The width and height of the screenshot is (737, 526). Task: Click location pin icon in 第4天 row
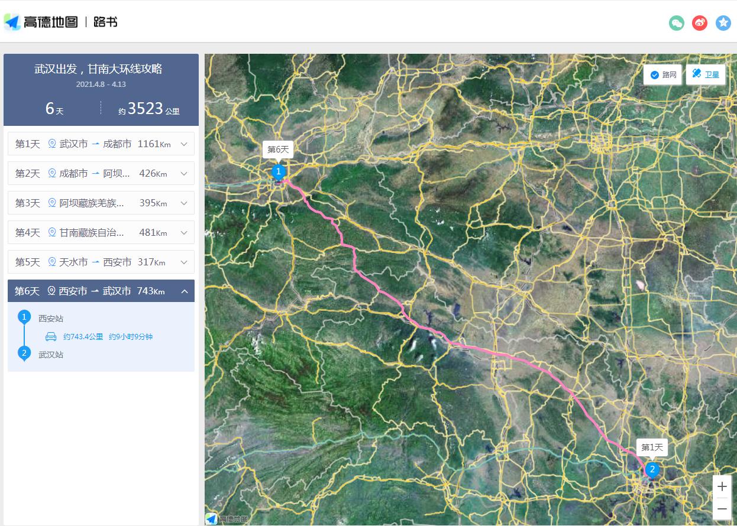(52, 232)
